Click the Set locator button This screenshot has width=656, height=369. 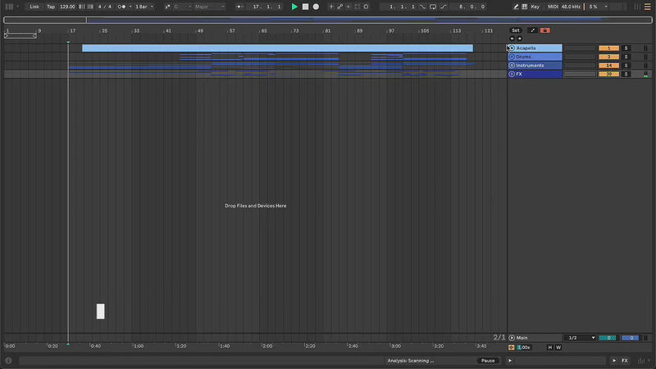(516, 30)
